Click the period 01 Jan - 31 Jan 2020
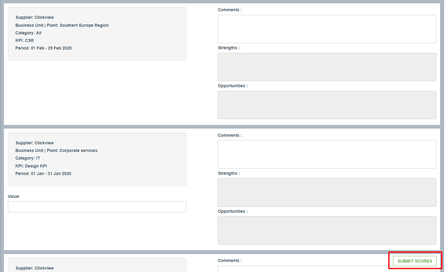 (x=51, y=174)
